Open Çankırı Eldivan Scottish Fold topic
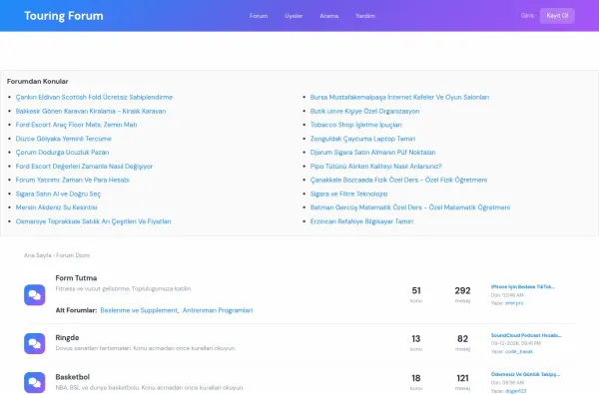 94,98
